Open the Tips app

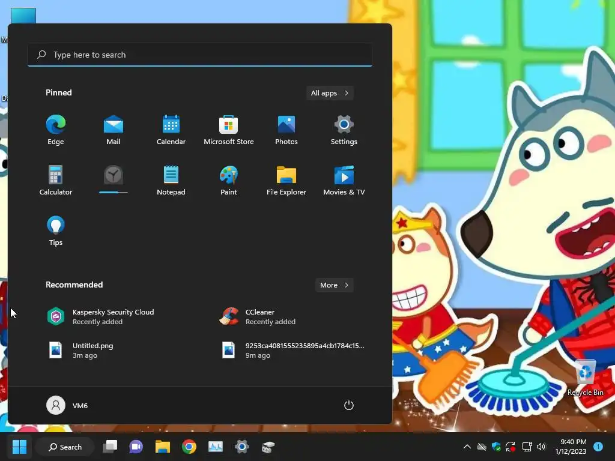pyautogui.click(x=56, y=230)
